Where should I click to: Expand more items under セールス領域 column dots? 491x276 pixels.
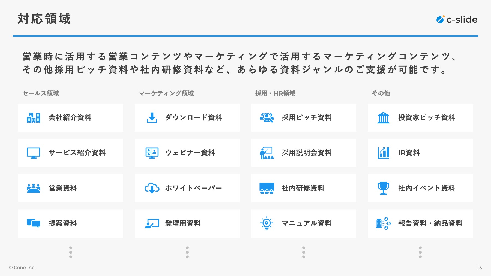(71, 252)
